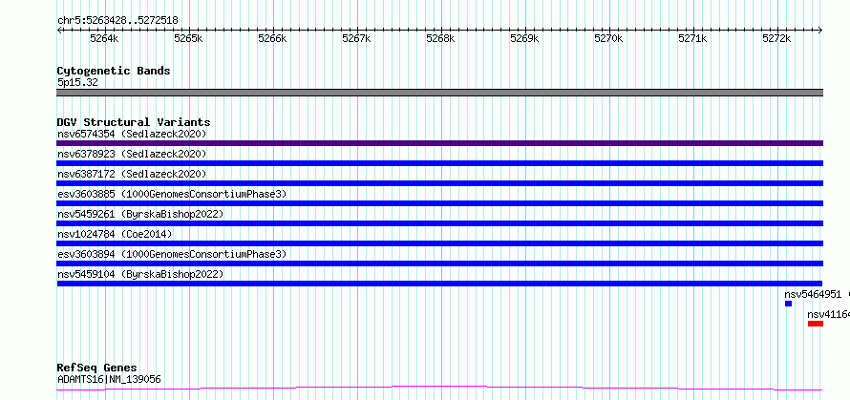Click the gray 5p15.32 cytogenetic band bar
Image resolution: width=850 pixels, height=400 pixels.
tap(439, 93)
